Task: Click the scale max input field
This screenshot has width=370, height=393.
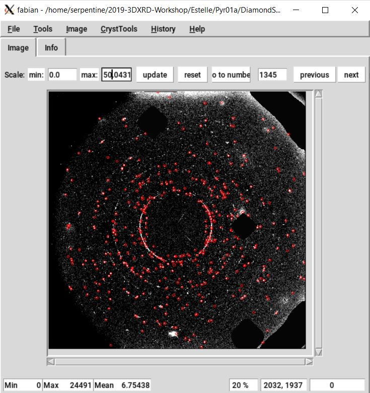Action: tap(116, 75)
